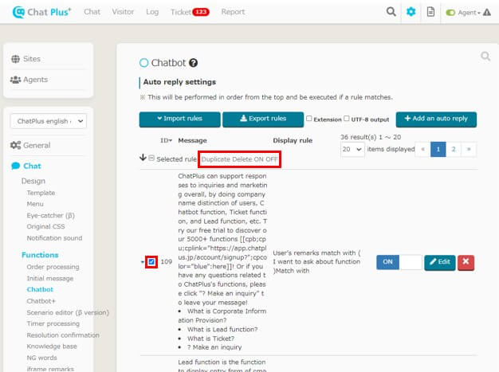The image size is (499, 372).
Task: Open Template settings
Action: click(41, 193)
